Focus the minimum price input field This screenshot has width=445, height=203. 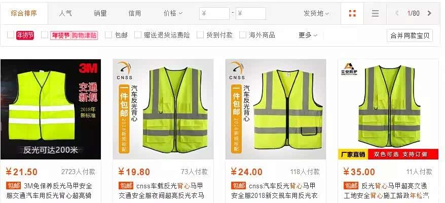click(214, 13)
